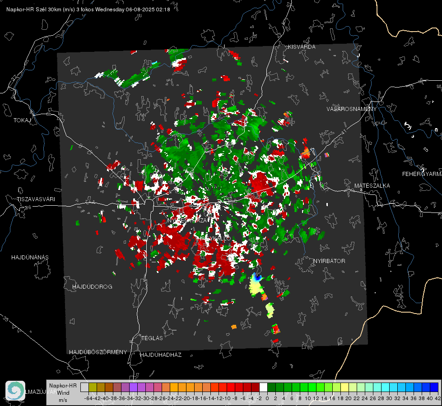The width and height of the screenshot is (442, 406).
Task: Click the NAGYKÁLLÓ town label
Action: (x=214, y=238)
